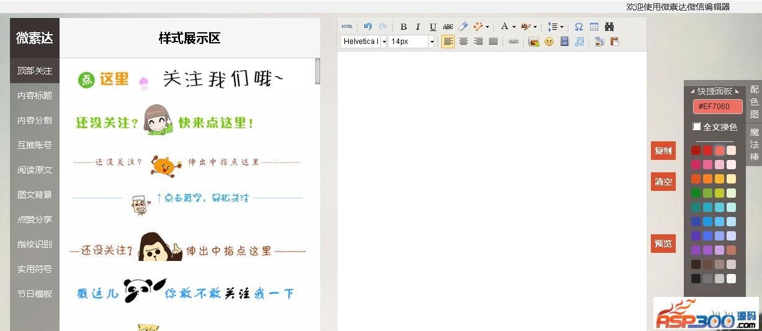
Task: Justify text alignment
Action: coord(493,42)
